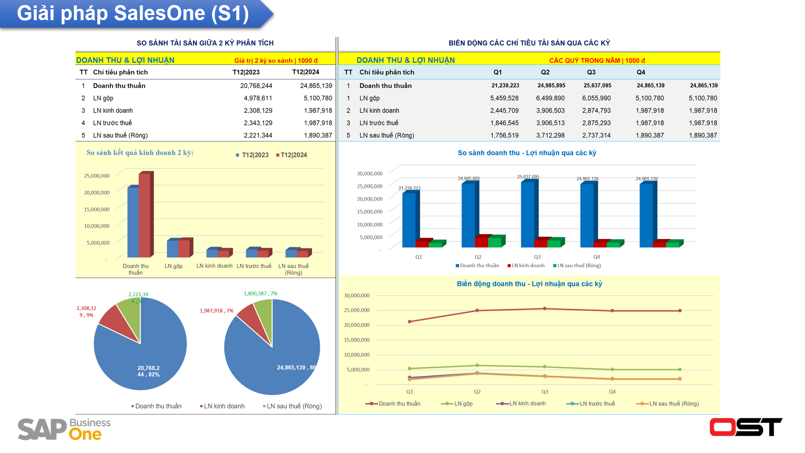Click the SAP Business One logo
The width and height of the screenshot is (805, 453).
(64, 429)
